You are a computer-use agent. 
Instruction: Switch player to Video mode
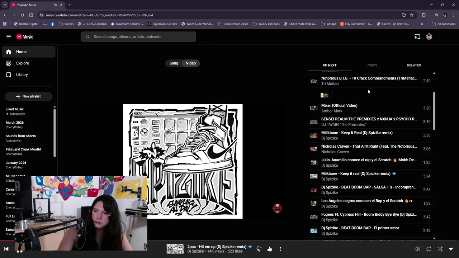tap(191, 63)
